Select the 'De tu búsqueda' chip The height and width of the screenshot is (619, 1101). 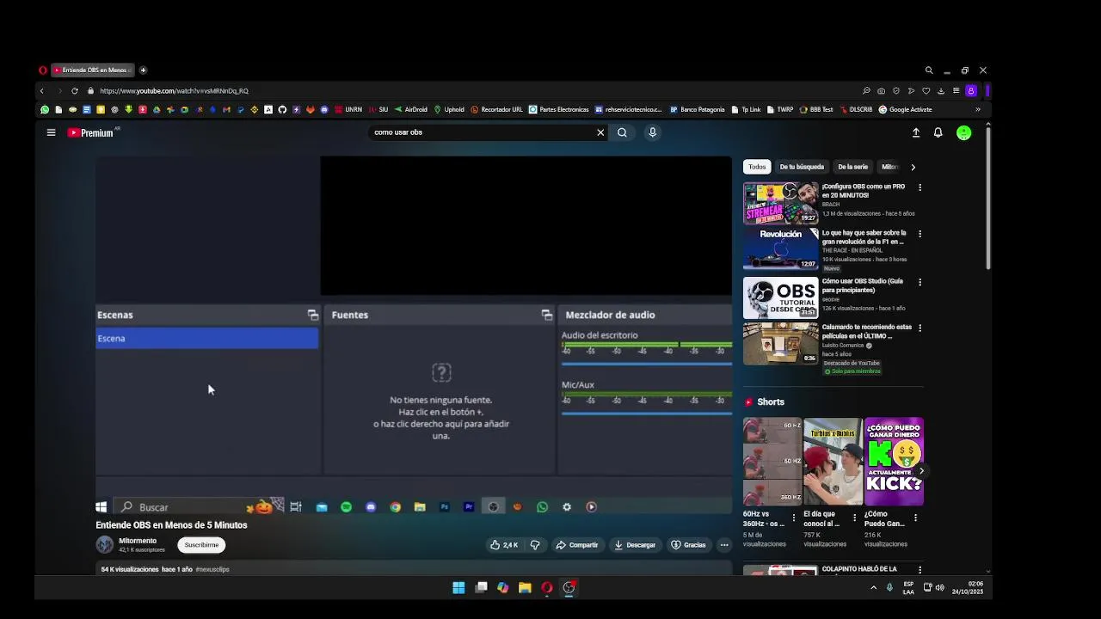pyautogui.click(x=802, y=167)
